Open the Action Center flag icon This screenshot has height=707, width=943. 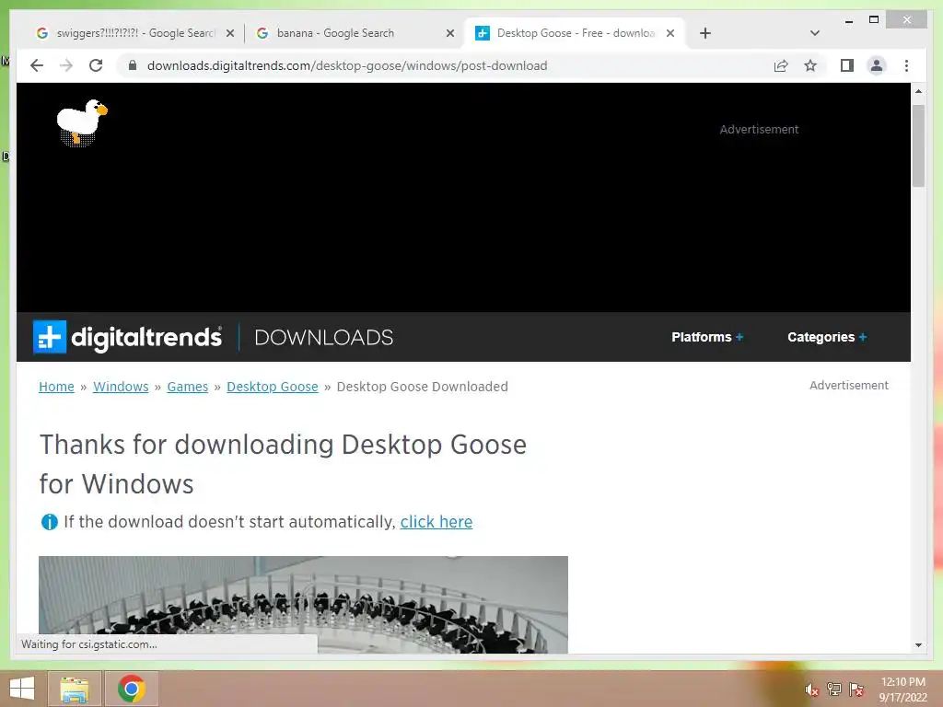tap(856, 689)
